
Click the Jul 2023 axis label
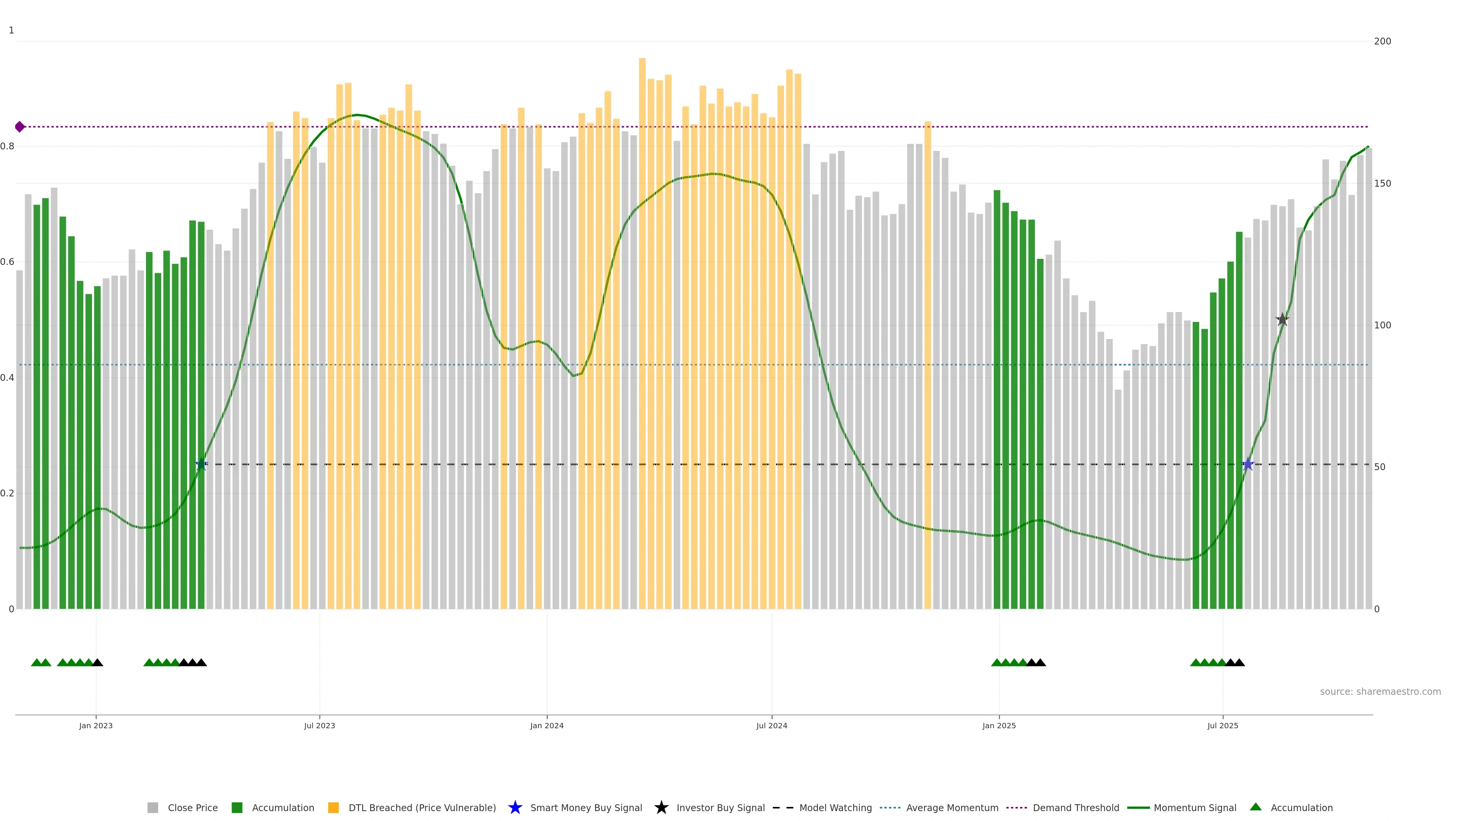point(319,725)
